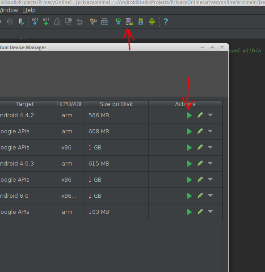265x272 pixels.
Task: Open the AVD Manager toolbar icon
Action: [x=130, y=21]
